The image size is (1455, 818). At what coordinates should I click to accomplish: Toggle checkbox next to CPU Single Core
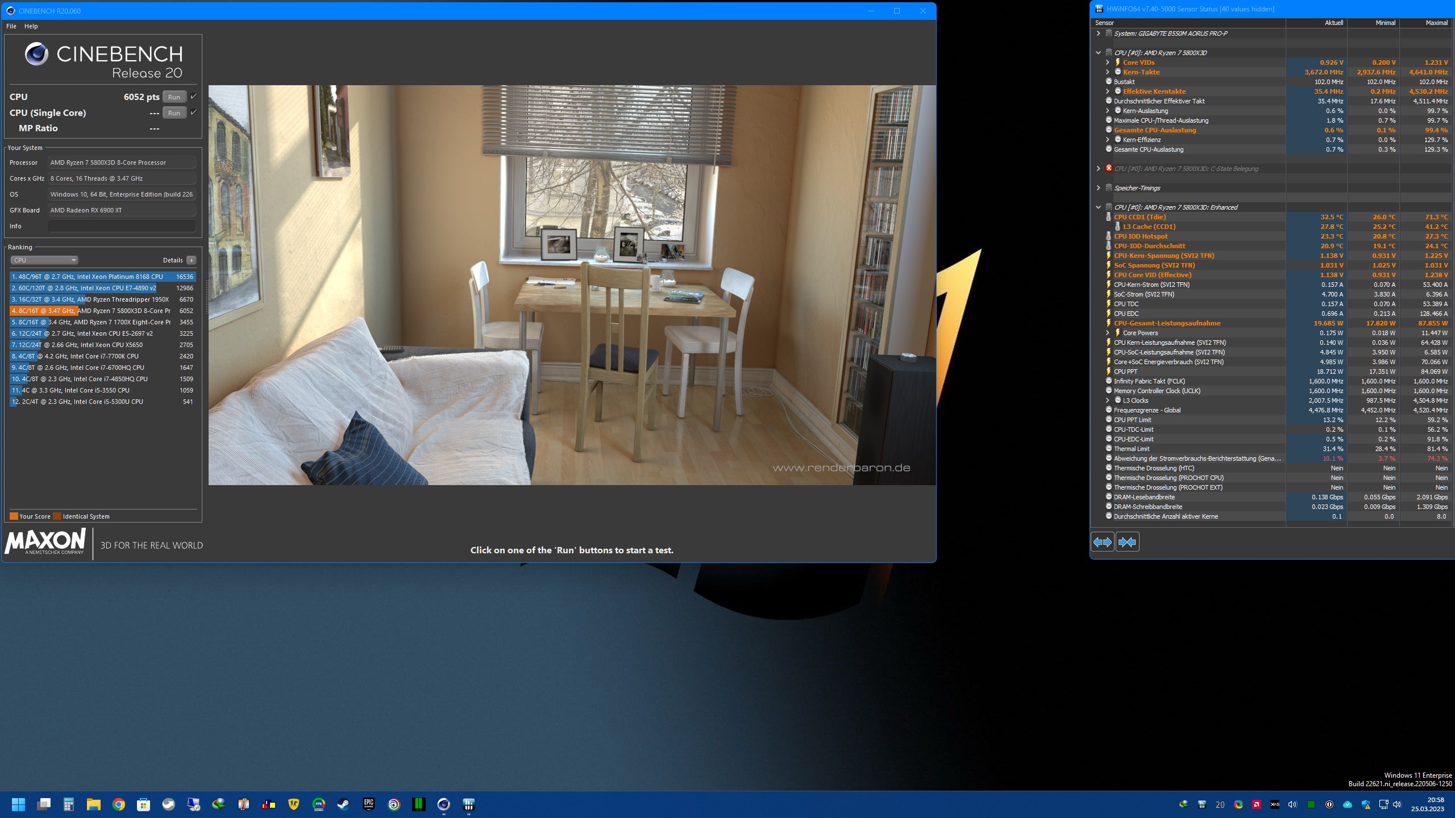click(x=193, y=112)
